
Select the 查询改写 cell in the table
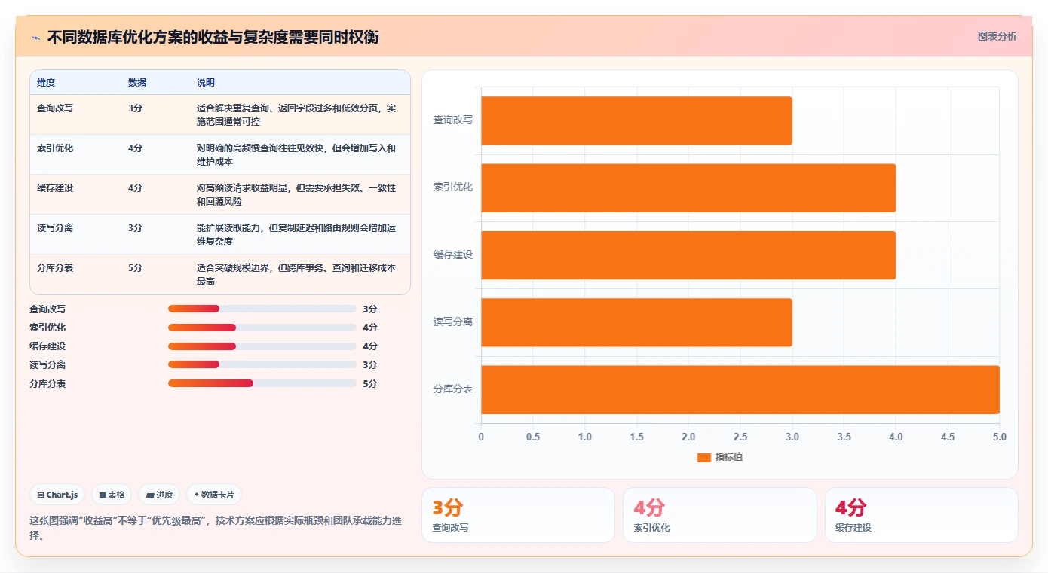(x=55, y=108)
